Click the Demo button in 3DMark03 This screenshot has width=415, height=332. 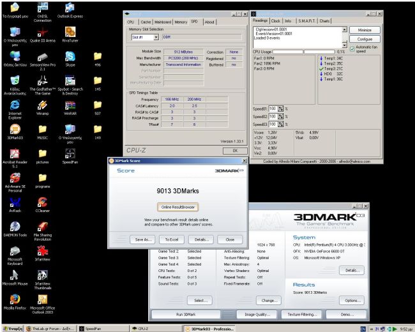(347, 314)
